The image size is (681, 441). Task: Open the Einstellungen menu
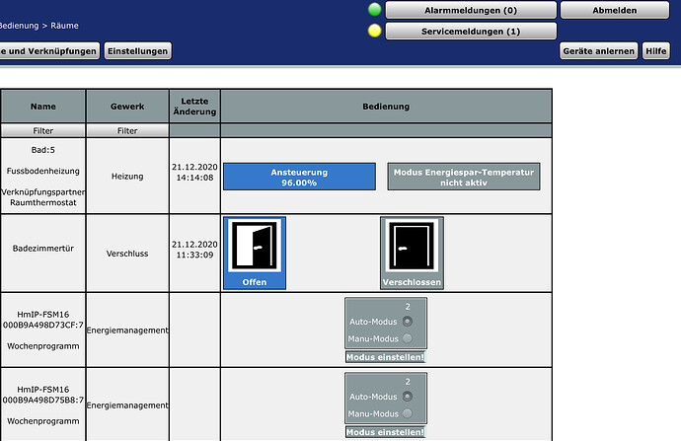click(x=138, y=50)
